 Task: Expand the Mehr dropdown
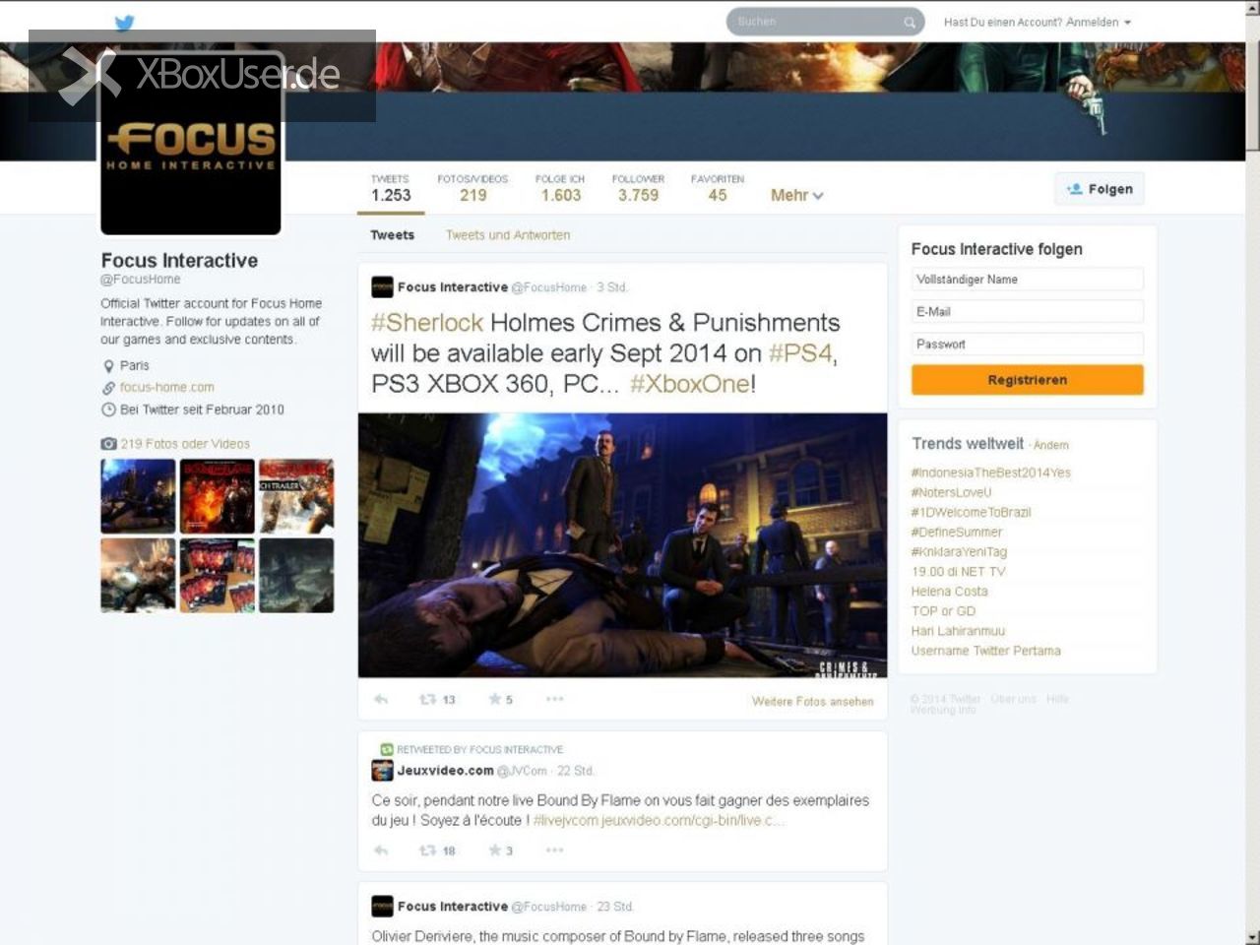pyautogui.click(x=796, y=195)
